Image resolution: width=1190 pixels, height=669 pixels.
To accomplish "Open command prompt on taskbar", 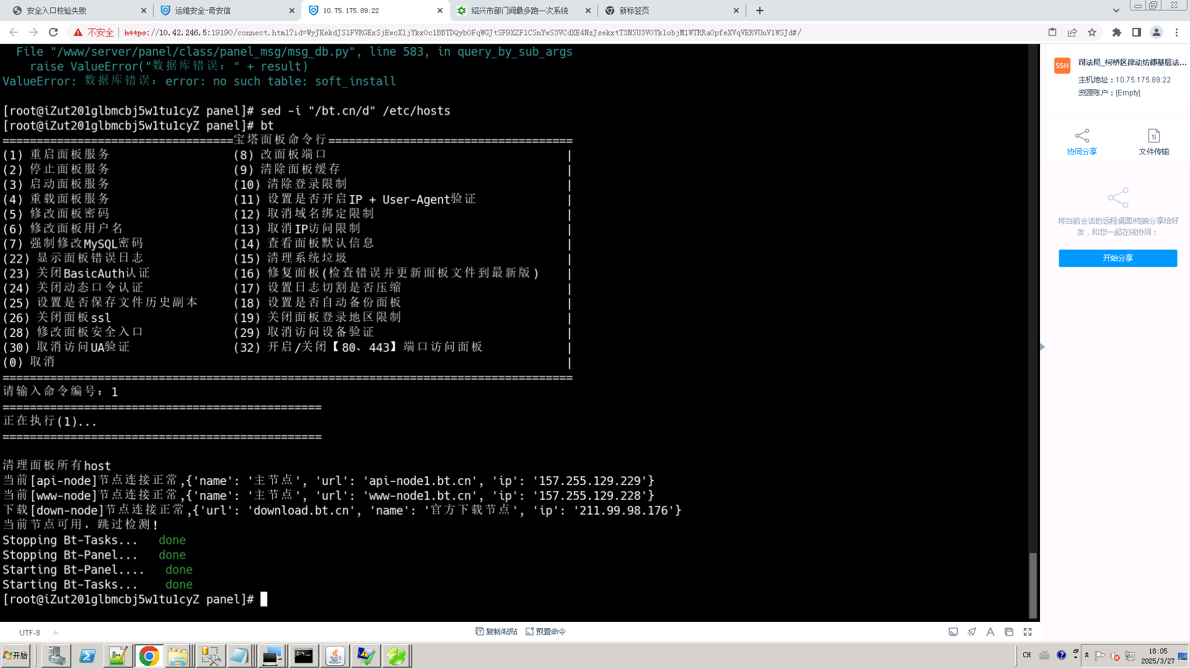I will 304,655.
